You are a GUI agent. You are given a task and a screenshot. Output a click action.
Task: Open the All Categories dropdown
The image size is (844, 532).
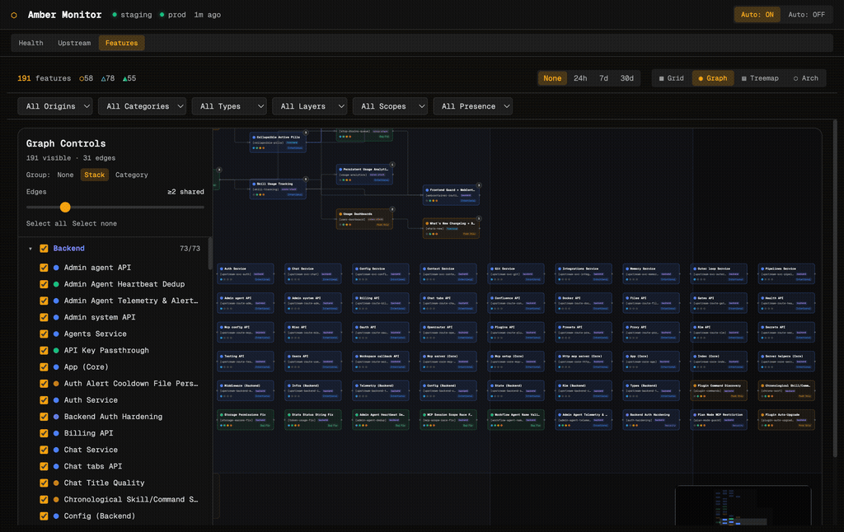point(142,106)
